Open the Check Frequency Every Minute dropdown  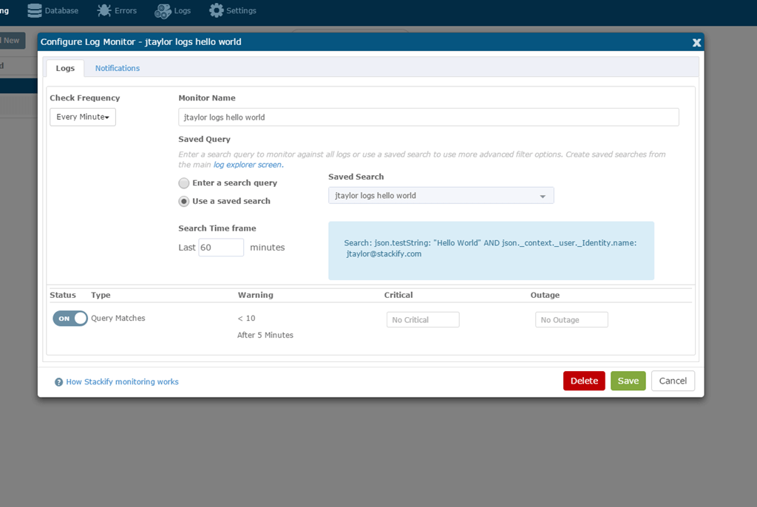[83, 117]
